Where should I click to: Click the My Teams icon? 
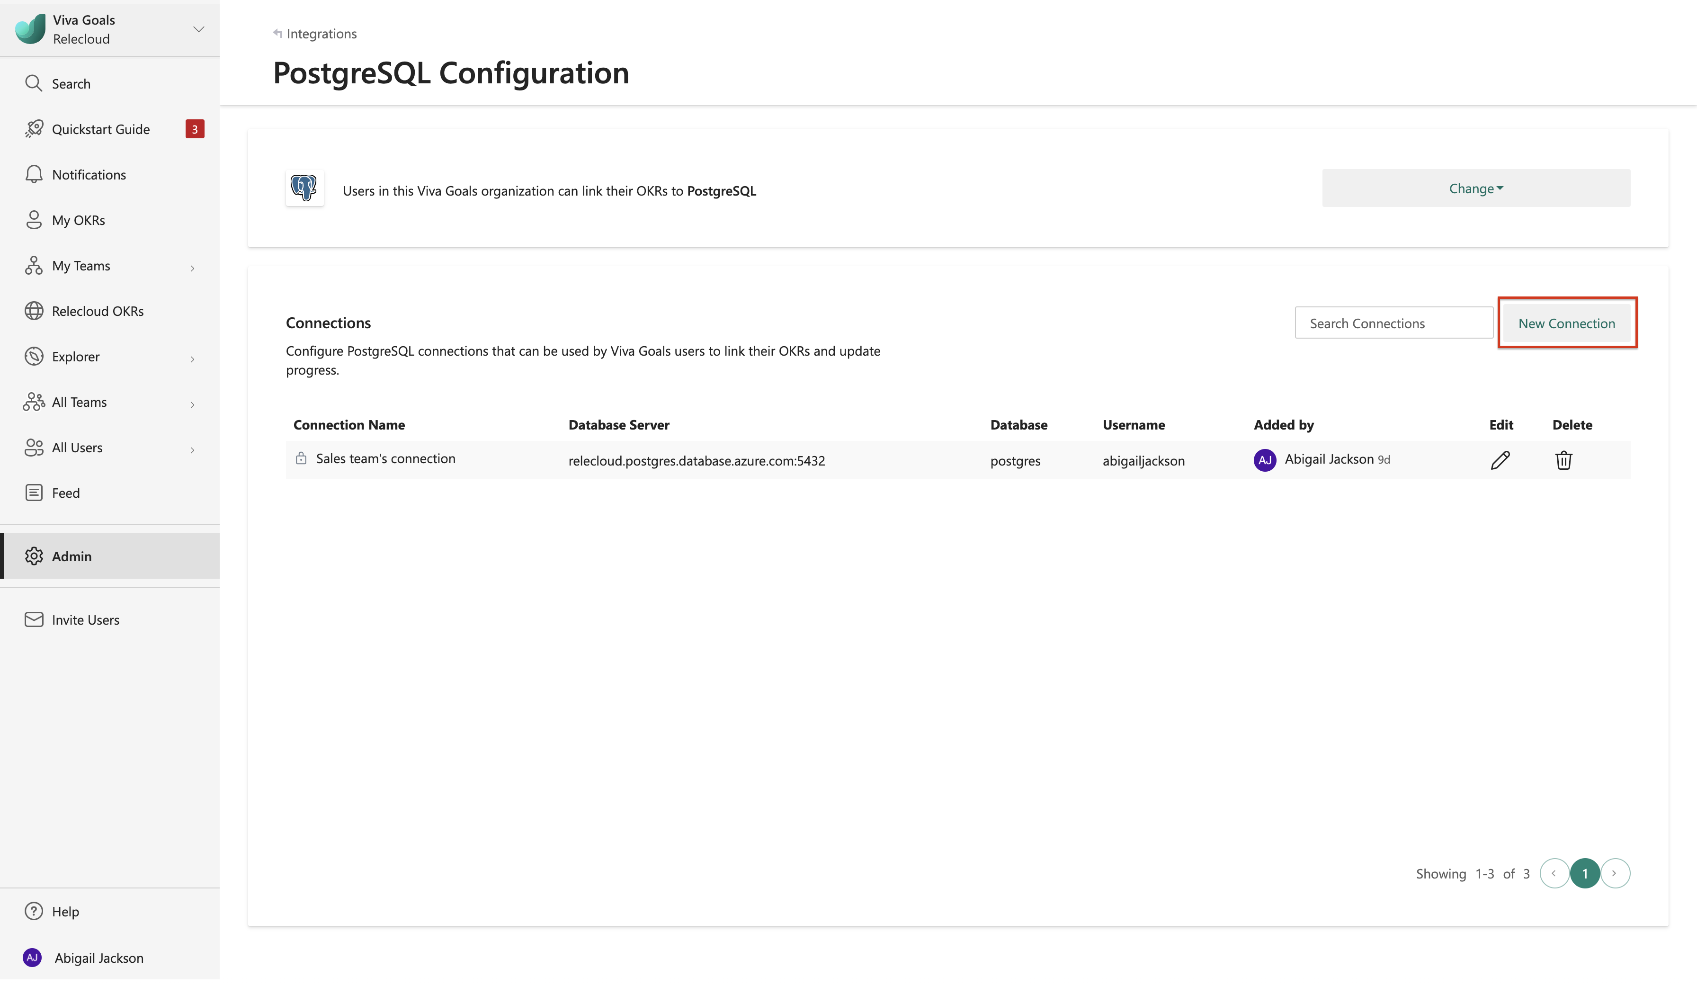coord(34,265)
